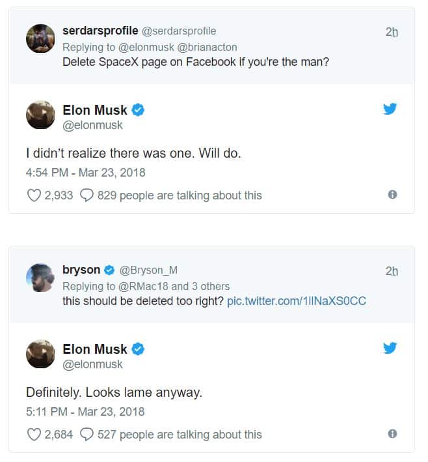Click the @Bryson_M handle
Viewport: 428px width, 462px height.
click(x=148, y=270)
